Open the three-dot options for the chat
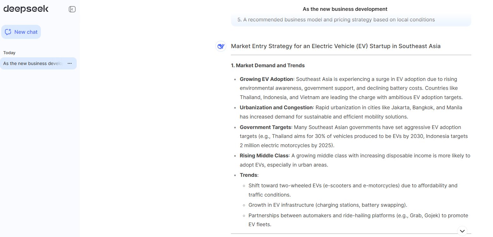 pos(70,63)
